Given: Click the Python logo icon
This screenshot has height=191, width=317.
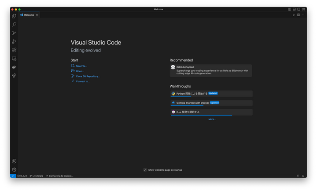Looking at the screenshot, I should (x=173, y=94).
